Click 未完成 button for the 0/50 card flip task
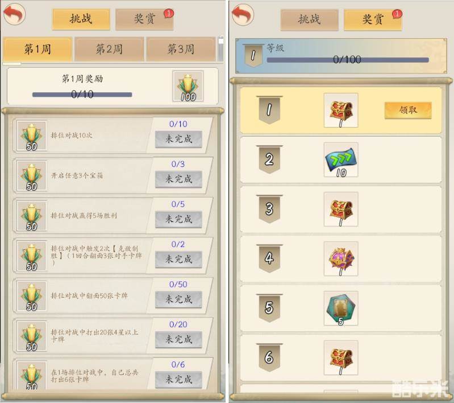Image resolution: width=454 pixels, height=403 pixels. point(178,299)
